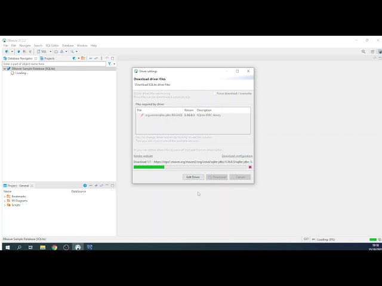Viewport: 382px width, 286px height.
Task: Open the navigator panel's new connection dropdown arrow
Action: (78, 58)
